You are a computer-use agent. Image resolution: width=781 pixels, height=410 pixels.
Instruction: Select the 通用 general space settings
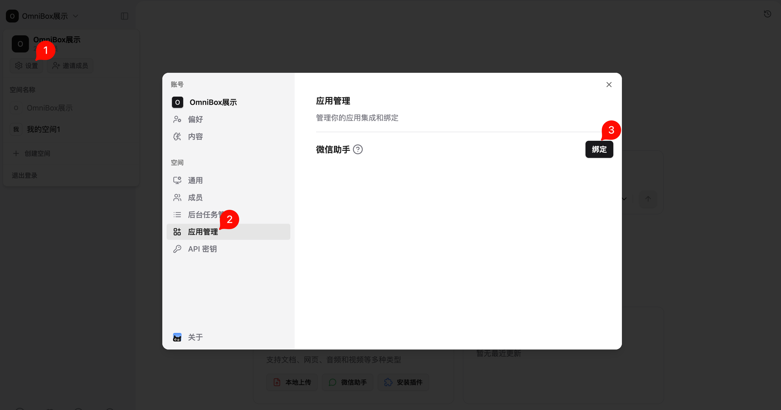(x=195, y=180)
